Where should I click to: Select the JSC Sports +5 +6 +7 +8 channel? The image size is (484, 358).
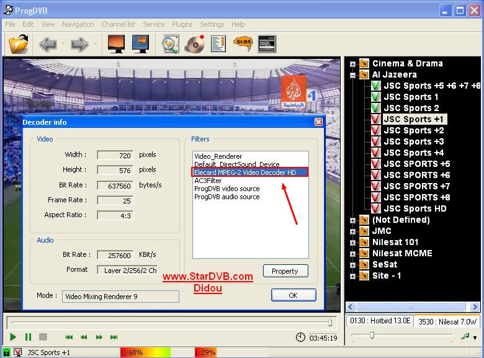(432, 86)
